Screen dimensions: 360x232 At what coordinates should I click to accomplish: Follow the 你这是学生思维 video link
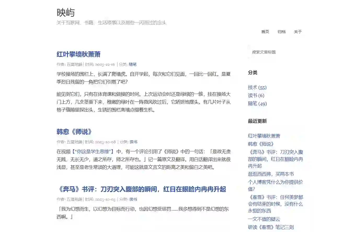pyautogui.click(x=93, y=152)
